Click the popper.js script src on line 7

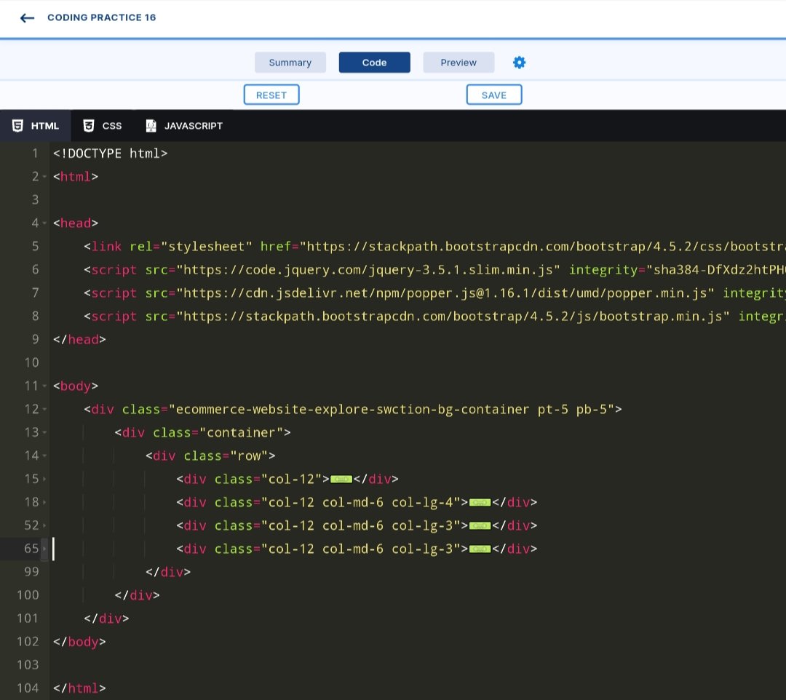click(x=445, y=293)
